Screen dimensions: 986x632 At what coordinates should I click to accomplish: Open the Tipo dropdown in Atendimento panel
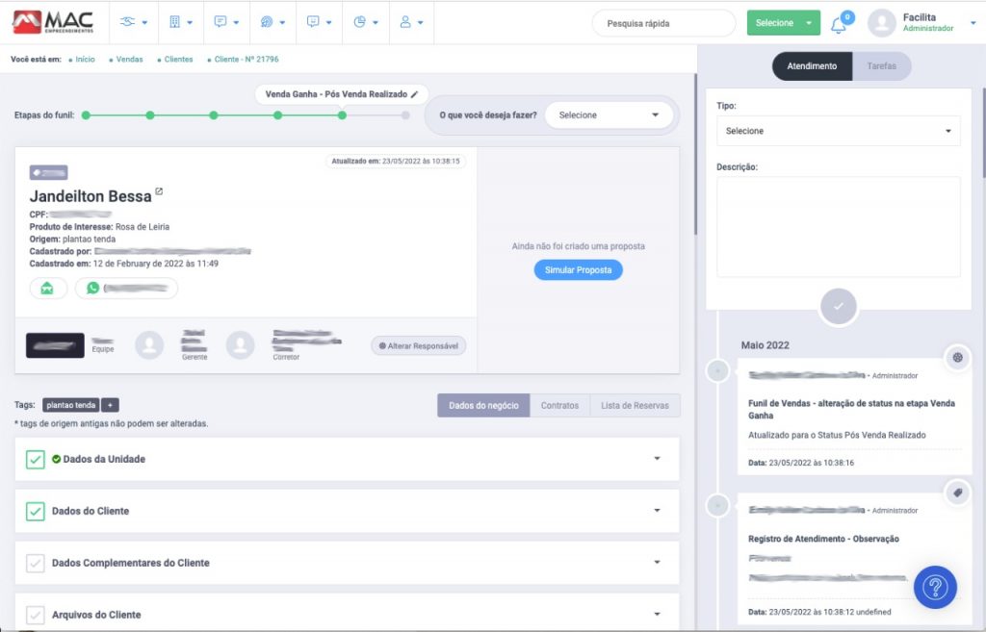[838, 131]
